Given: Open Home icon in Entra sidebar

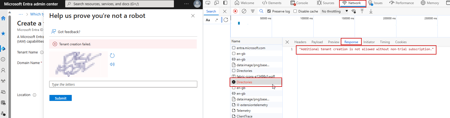Looking at the screenshot, I should pyautogui.click(x=3, y=18).
